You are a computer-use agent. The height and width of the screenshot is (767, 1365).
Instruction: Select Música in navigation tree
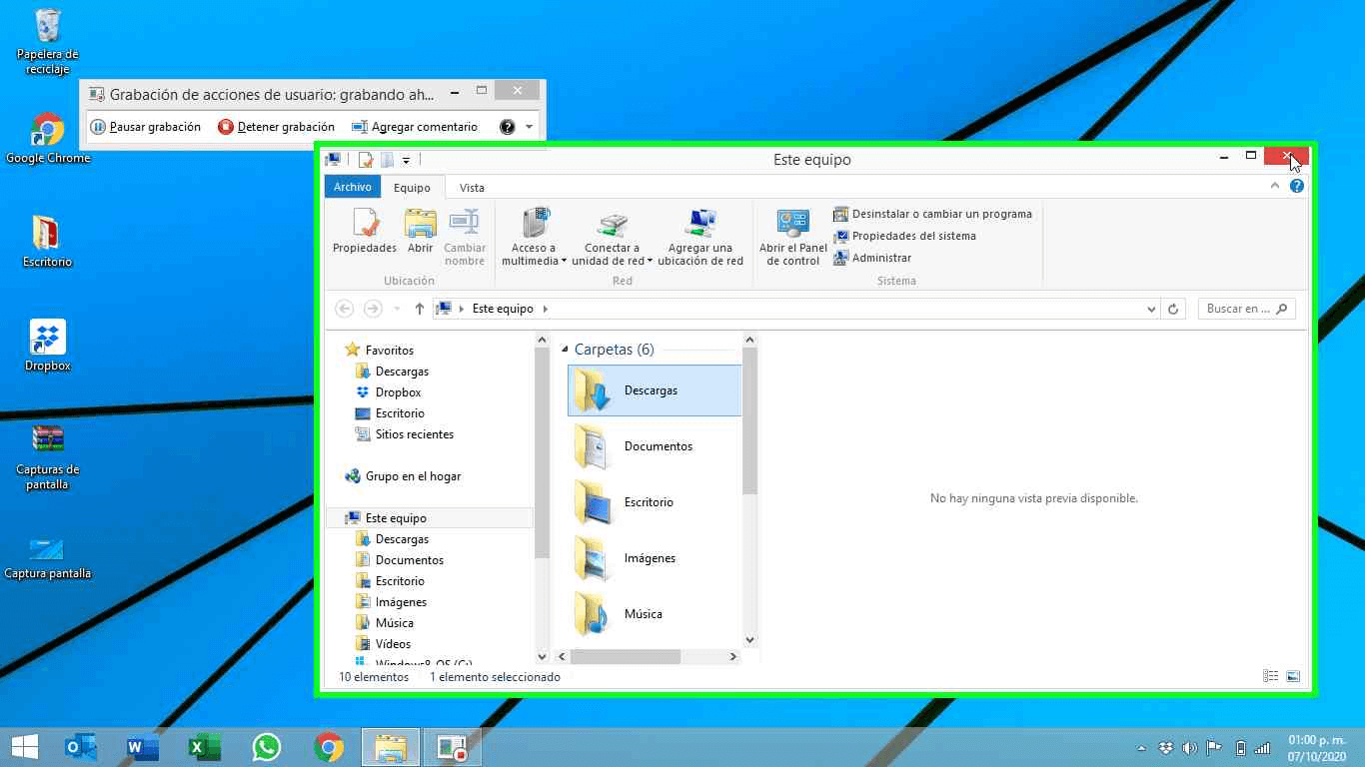pyautogui.click(x=394, y=623)
